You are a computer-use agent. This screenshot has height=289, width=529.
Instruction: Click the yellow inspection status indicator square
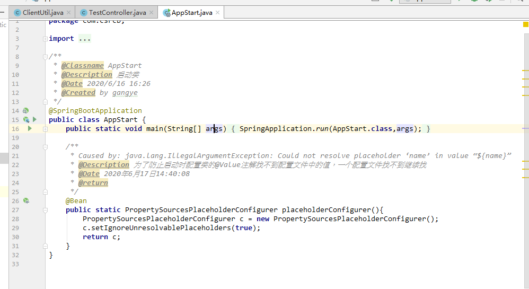coord(526,24)
